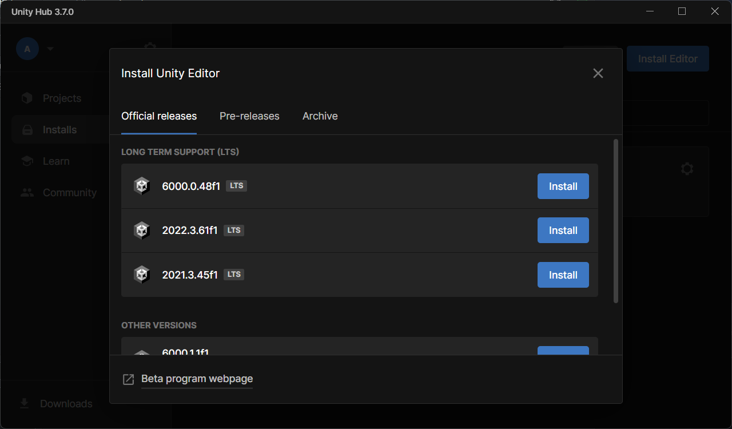Close the Install Unity Editor dialog
This screenshot has width=732, height=429.
[598, 73]
